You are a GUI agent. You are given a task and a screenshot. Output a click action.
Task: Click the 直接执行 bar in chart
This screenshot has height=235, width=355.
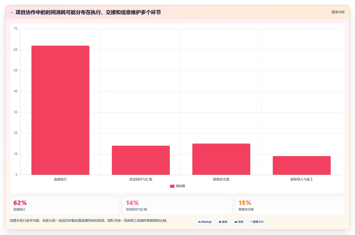[60, 110]
